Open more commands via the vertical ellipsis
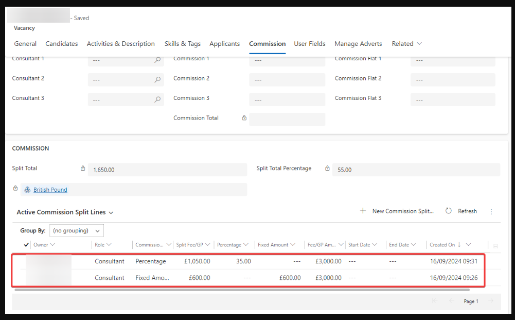 click(491, 211)
